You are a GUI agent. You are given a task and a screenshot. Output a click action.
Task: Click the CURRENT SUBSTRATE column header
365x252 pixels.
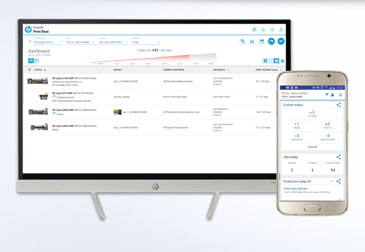coord(173,70)
